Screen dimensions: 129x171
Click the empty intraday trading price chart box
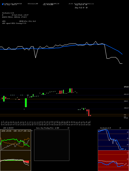(52, 145)
